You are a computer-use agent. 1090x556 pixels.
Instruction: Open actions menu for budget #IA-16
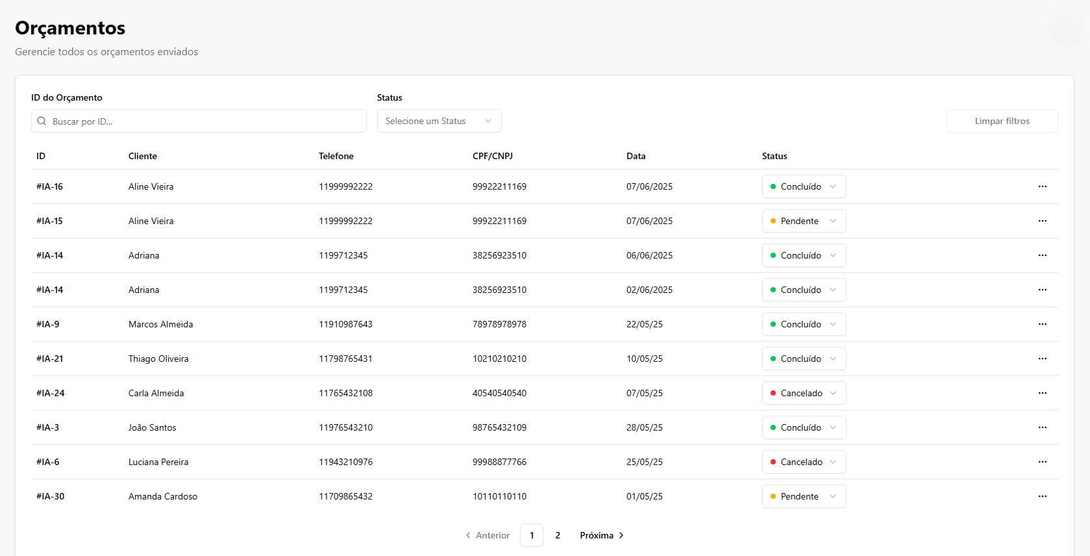coord(1042,186)
